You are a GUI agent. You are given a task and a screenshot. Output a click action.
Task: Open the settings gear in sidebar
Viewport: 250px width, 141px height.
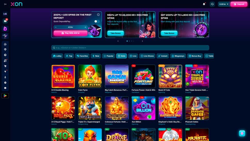point(5,83)
